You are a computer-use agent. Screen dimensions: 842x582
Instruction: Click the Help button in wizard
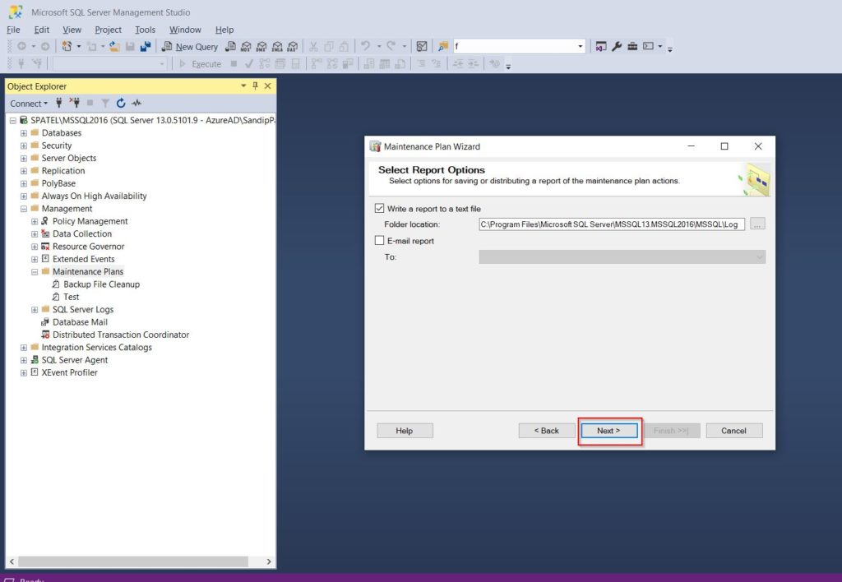pos(405,431)
